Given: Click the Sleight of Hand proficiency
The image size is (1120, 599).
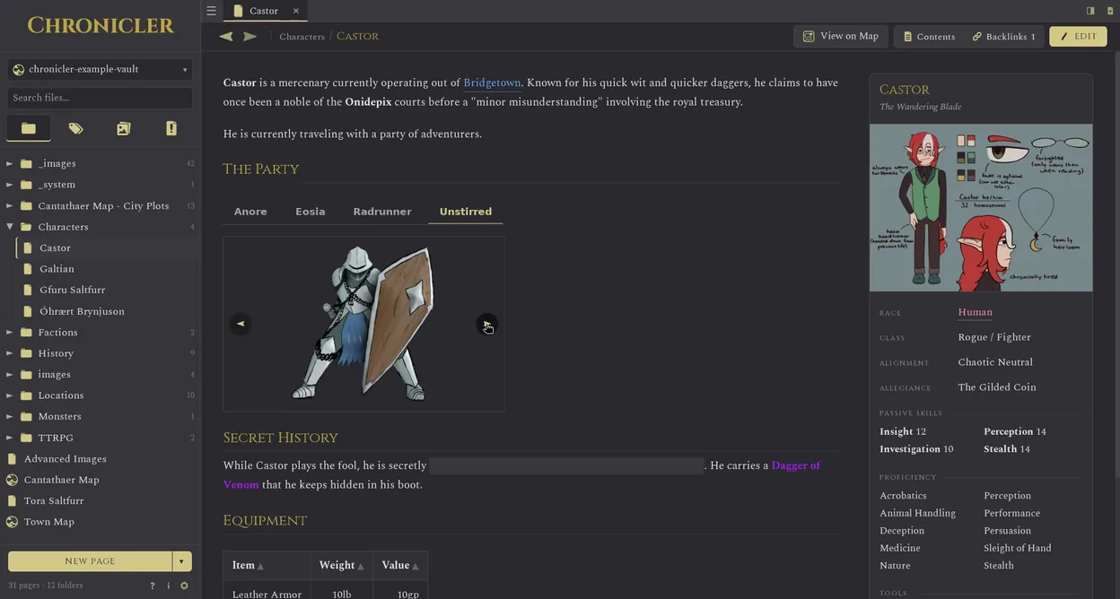Looking at the screenshot, I should 1018,548.
